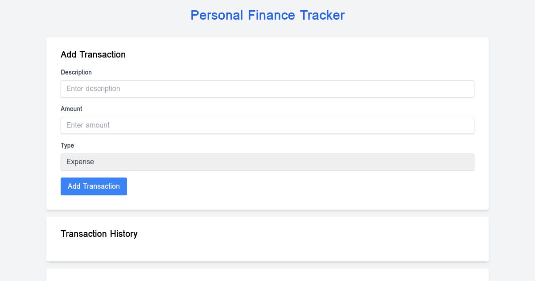Image resolution: width=535 pixels, height=281 pixels.
Task: Open the Type dropdown showing Expense
Action: 267,161
